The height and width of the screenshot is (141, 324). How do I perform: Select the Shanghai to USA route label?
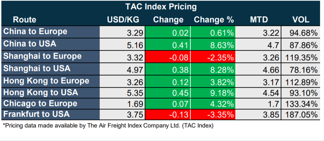pos(37,68)
